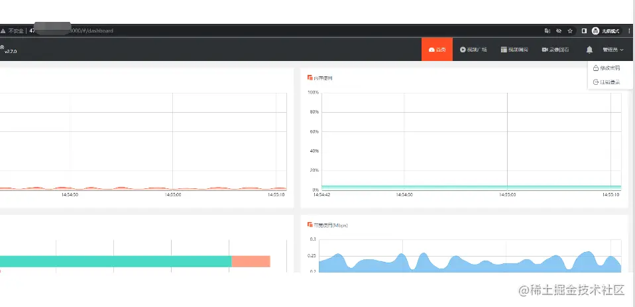Switch to the 录像回看 recordings tab
The image size is (635, 307).
555,50
